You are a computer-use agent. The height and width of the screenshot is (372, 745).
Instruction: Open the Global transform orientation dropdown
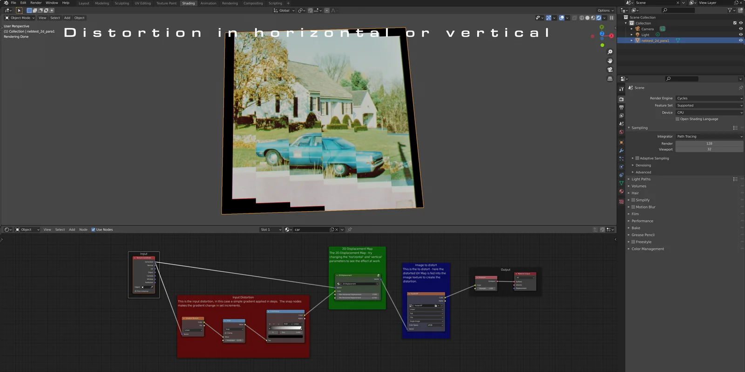(x=284, y=10)
